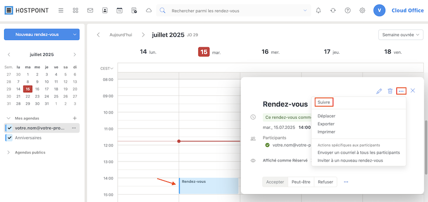
Task: Click the 14 lun. day header
Action: tap(148, 52)
